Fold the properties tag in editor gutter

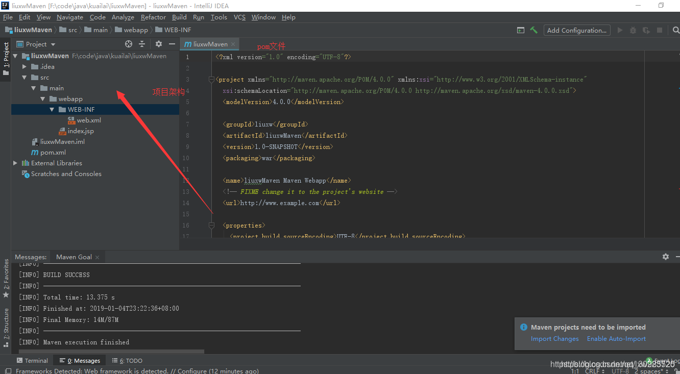click(x=211, y=226)
